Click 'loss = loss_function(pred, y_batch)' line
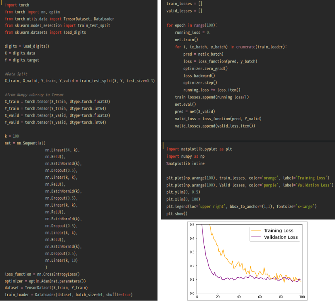Viewport: 335px width, 301px height. click(x=220, y=61)
